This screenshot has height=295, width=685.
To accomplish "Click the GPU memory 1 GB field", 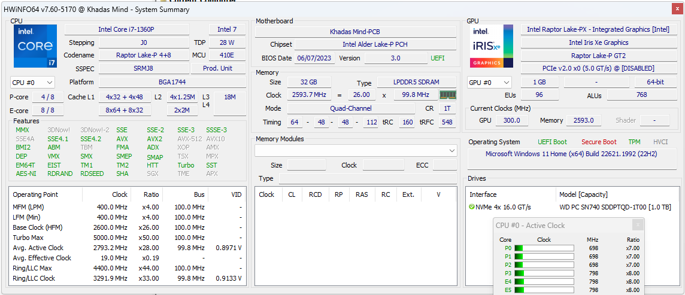I will [x=539, y=82].
